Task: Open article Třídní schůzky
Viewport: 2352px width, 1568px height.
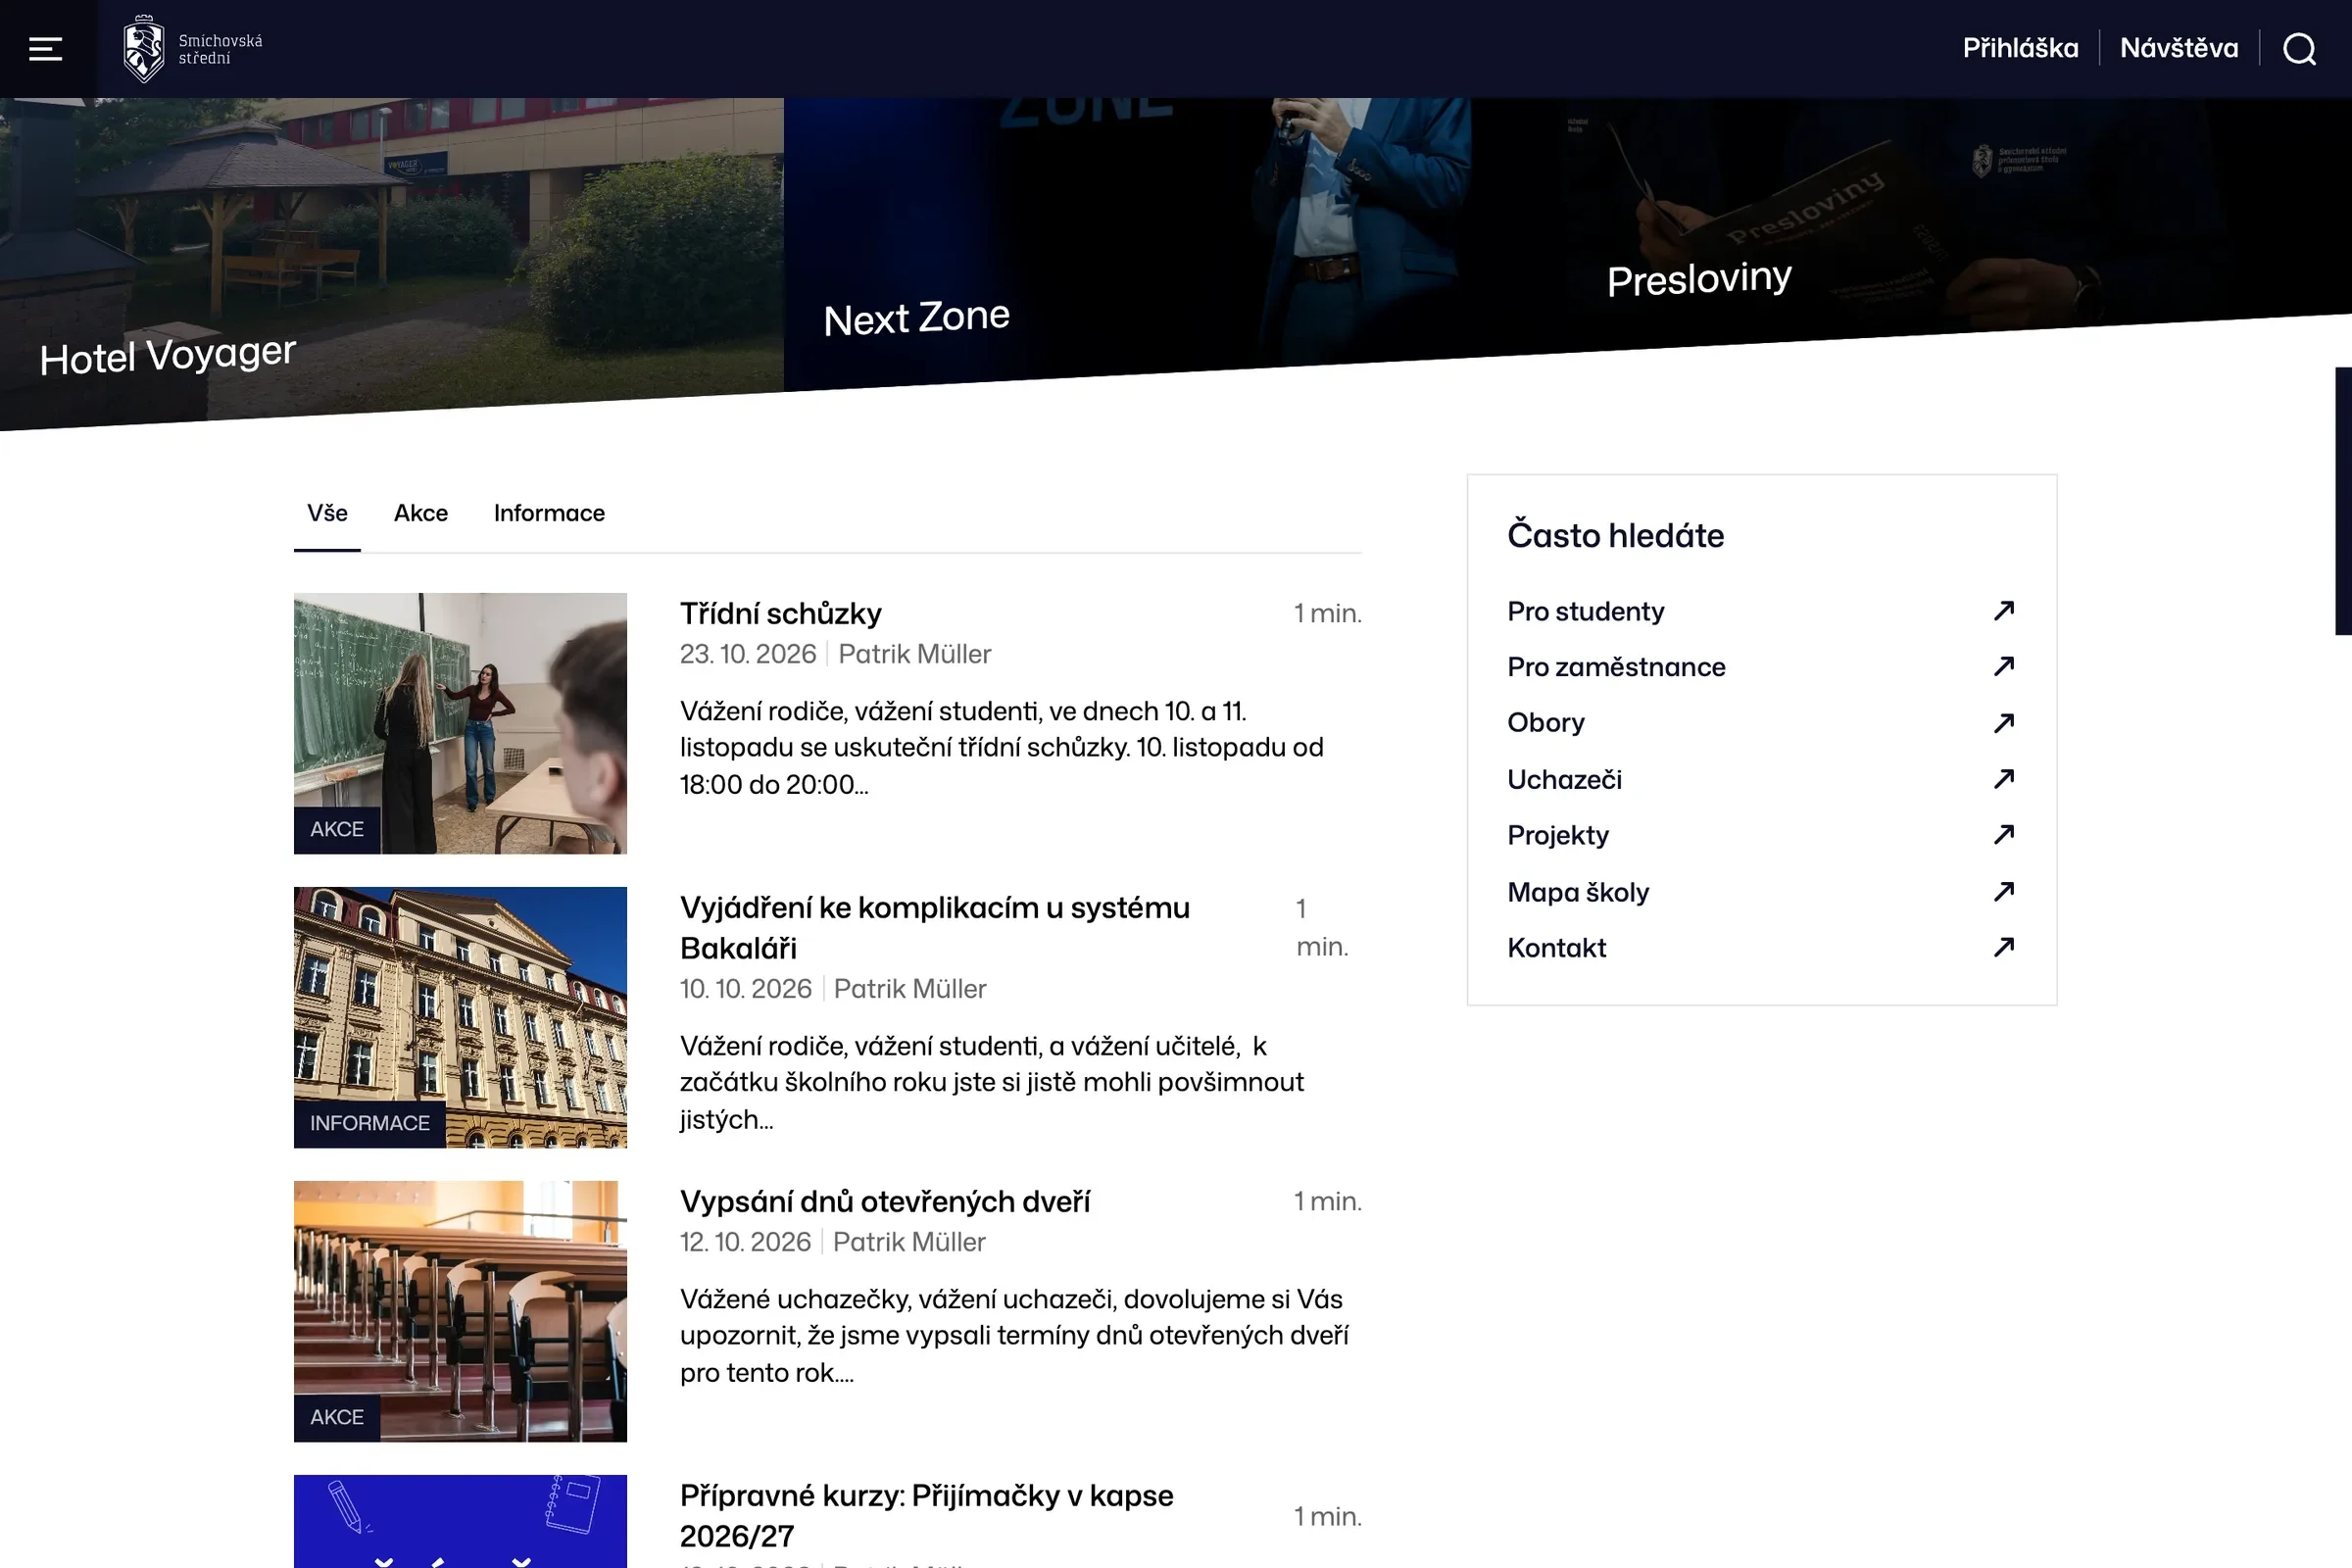Action: tap(781, 613)
